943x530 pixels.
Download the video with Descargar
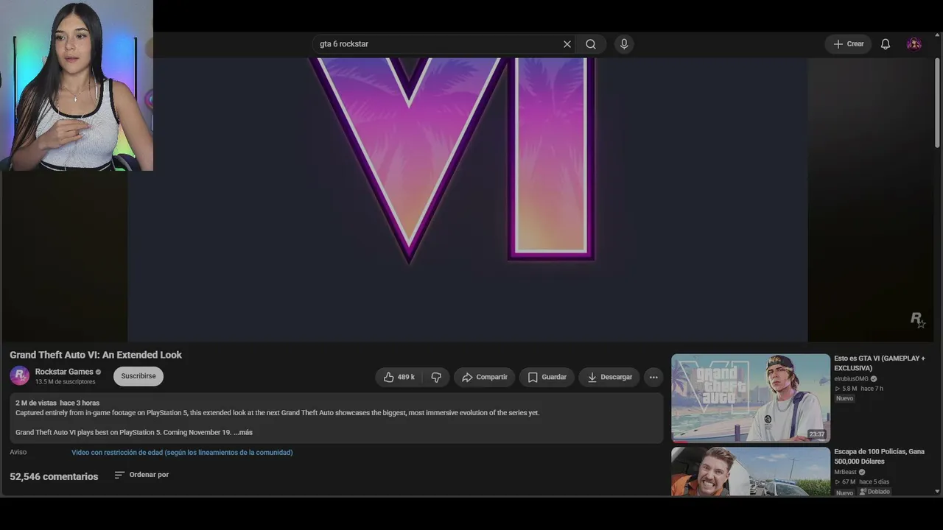[x=609, y=377]
